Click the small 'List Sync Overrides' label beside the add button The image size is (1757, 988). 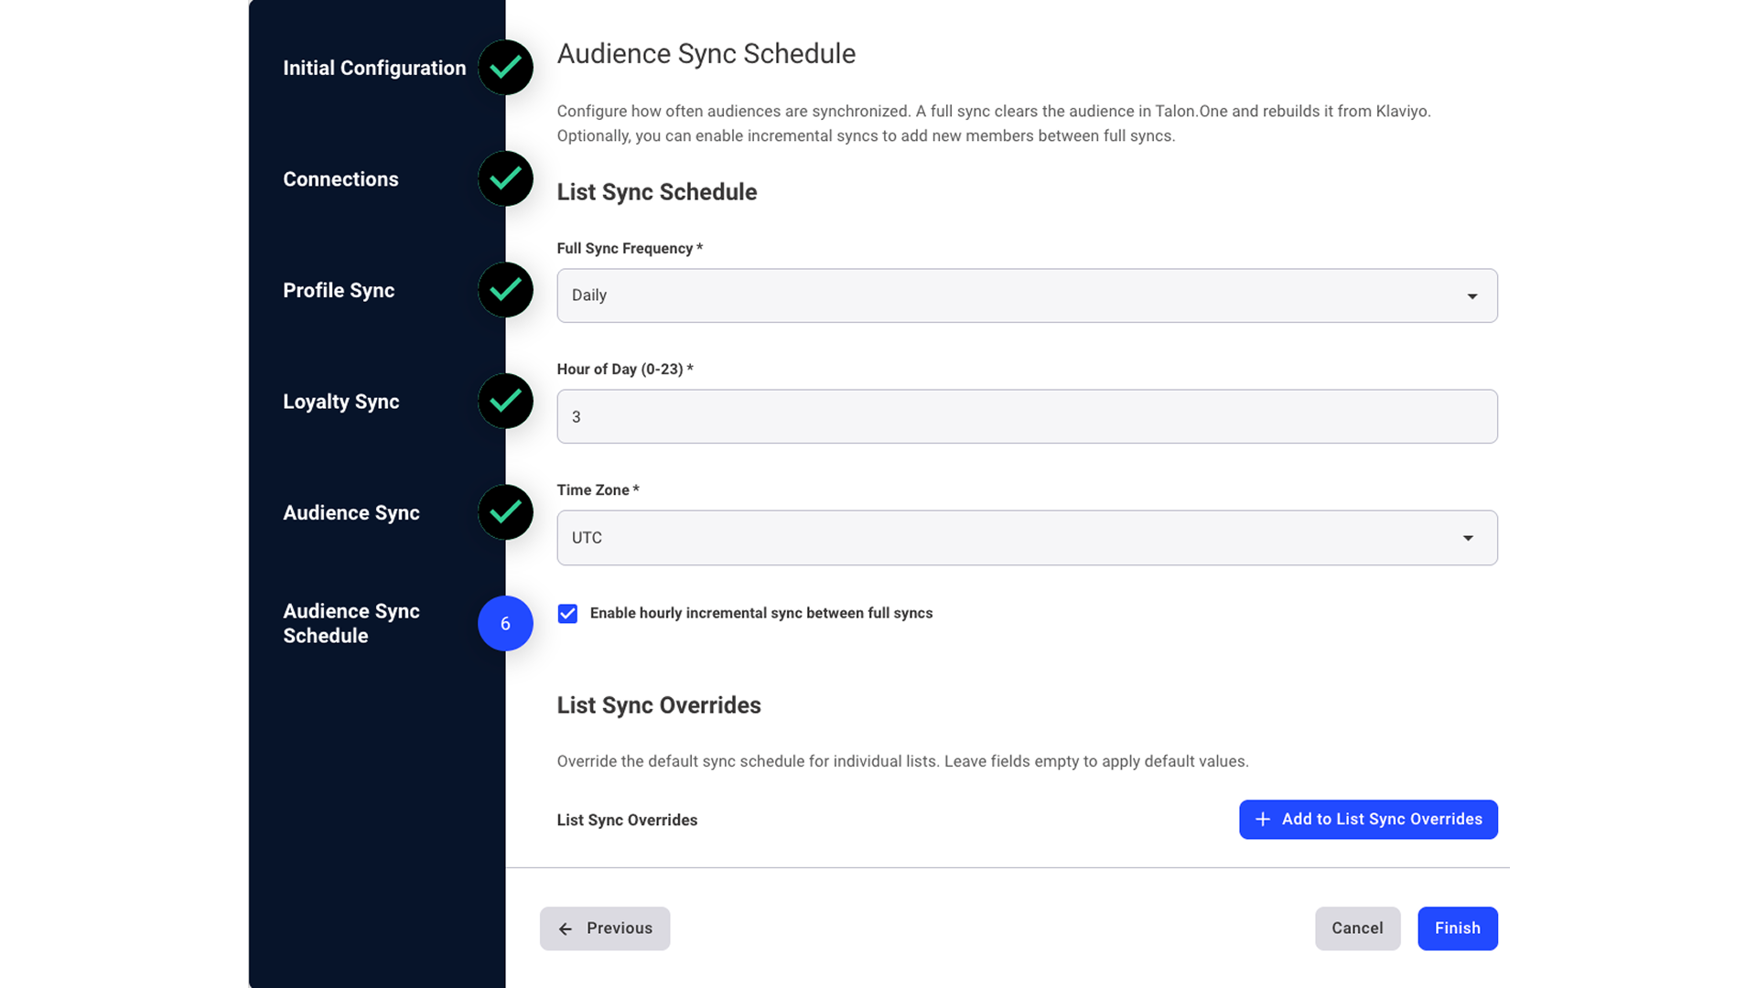coord(627,821)
